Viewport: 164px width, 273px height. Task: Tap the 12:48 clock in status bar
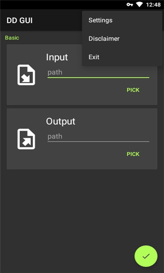153,5
